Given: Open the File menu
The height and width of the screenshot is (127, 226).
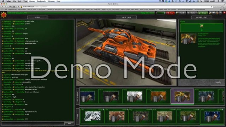Looking at the screenshot, I should (15, 1).
